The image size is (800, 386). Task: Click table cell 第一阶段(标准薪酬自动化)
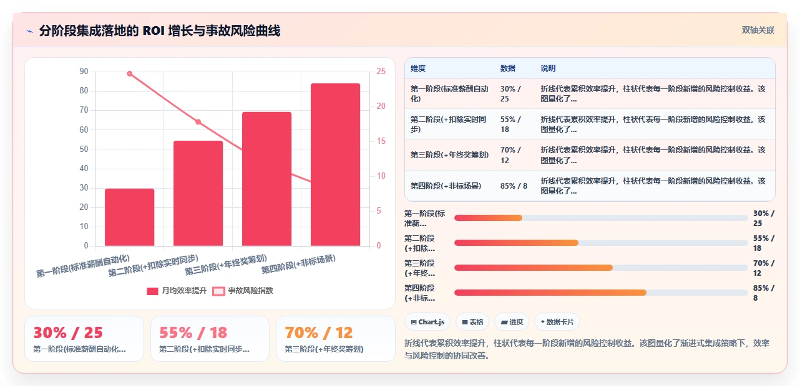point(449,94)
